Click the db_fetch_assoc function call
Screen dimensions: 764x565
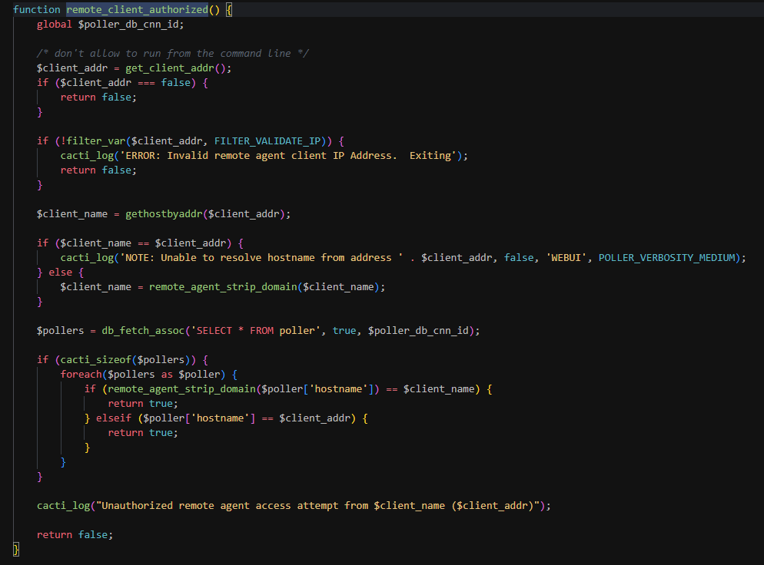tap(143, 331)
